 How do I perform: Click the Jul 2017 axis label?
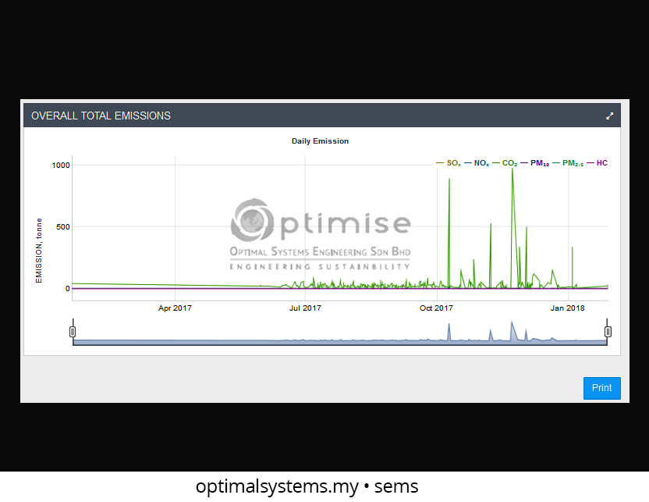pos(305,308)
